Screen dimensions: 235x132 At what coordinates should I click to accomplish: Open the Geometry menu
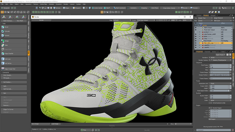click(28, 4)
